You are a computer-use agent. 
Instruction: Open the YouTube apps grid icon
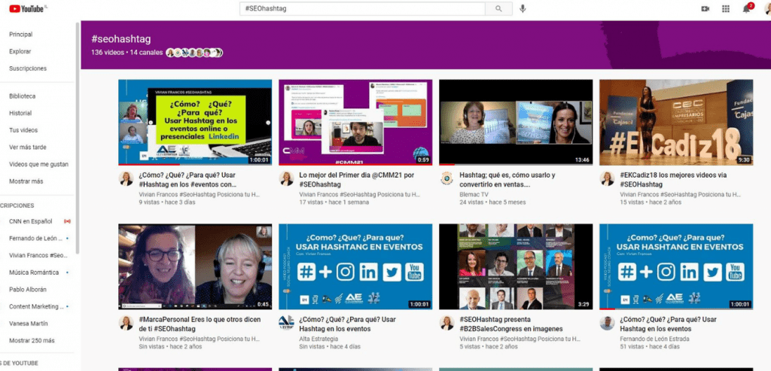(725, 8)
